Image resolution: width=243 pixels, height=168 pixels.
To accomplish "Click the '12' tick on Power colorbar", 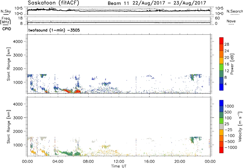I will coord(227,71).
